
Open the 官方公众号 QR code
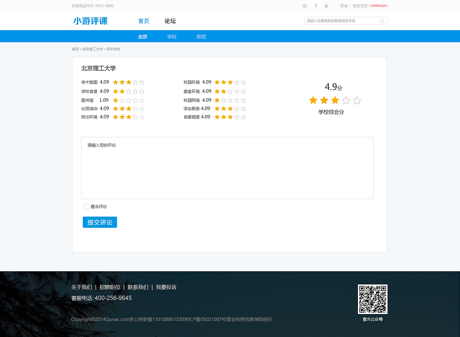(x=373, y=299)
